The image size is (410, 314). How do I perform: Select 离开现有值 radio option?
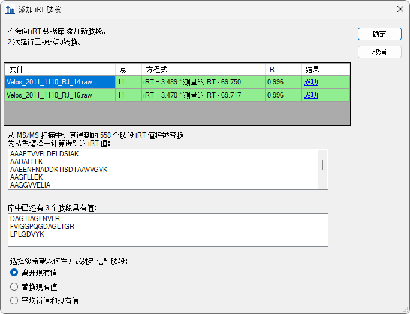pyautogui.click(x=14, y=273)
